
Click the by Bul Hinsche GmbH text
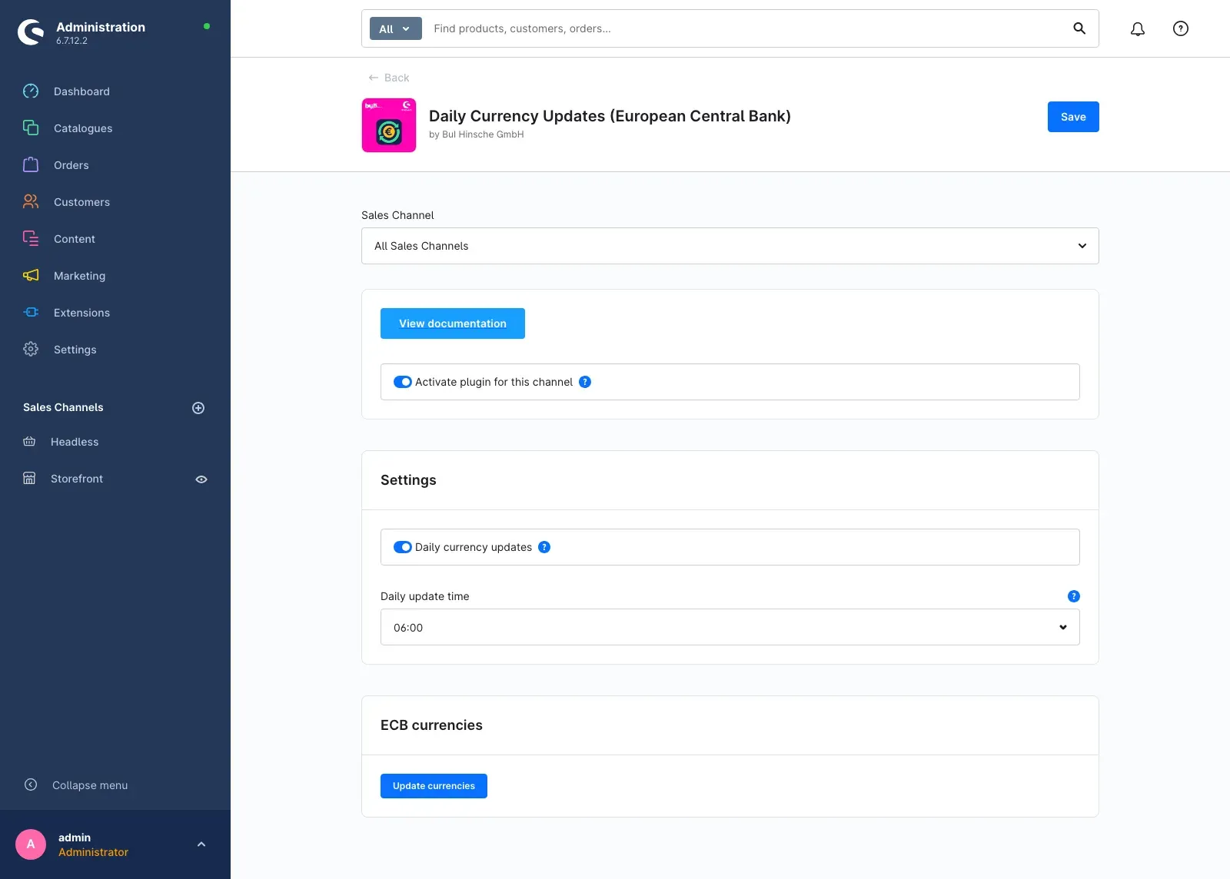pos(477,134)
